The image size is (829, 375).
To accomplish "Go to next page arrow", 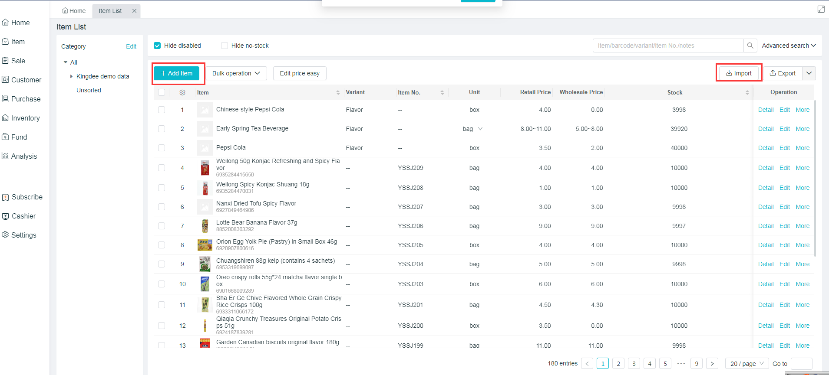I will click(x=712, y=364).
